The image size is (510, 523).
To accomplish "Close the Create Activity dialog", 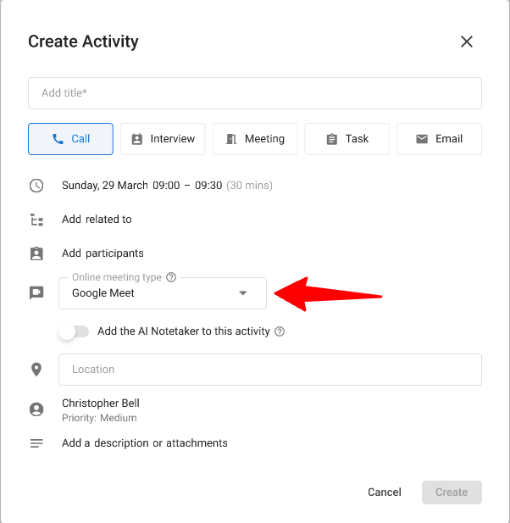I will 467,42.
